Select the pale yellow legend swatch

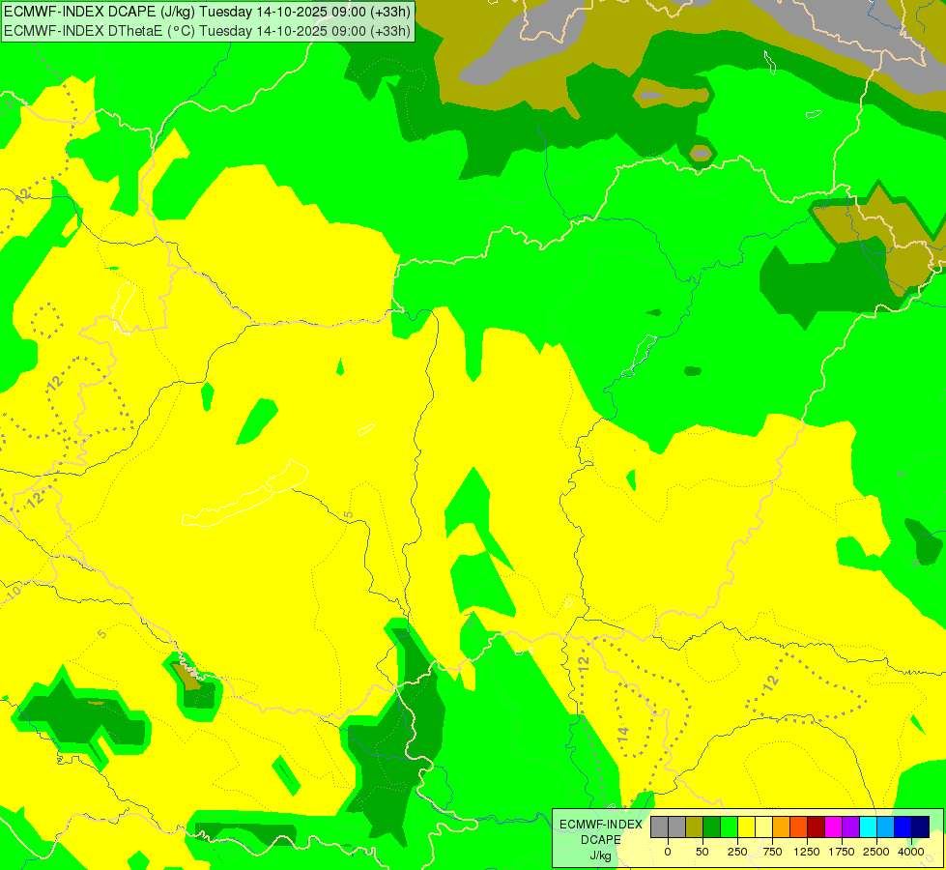coord(763,827)
